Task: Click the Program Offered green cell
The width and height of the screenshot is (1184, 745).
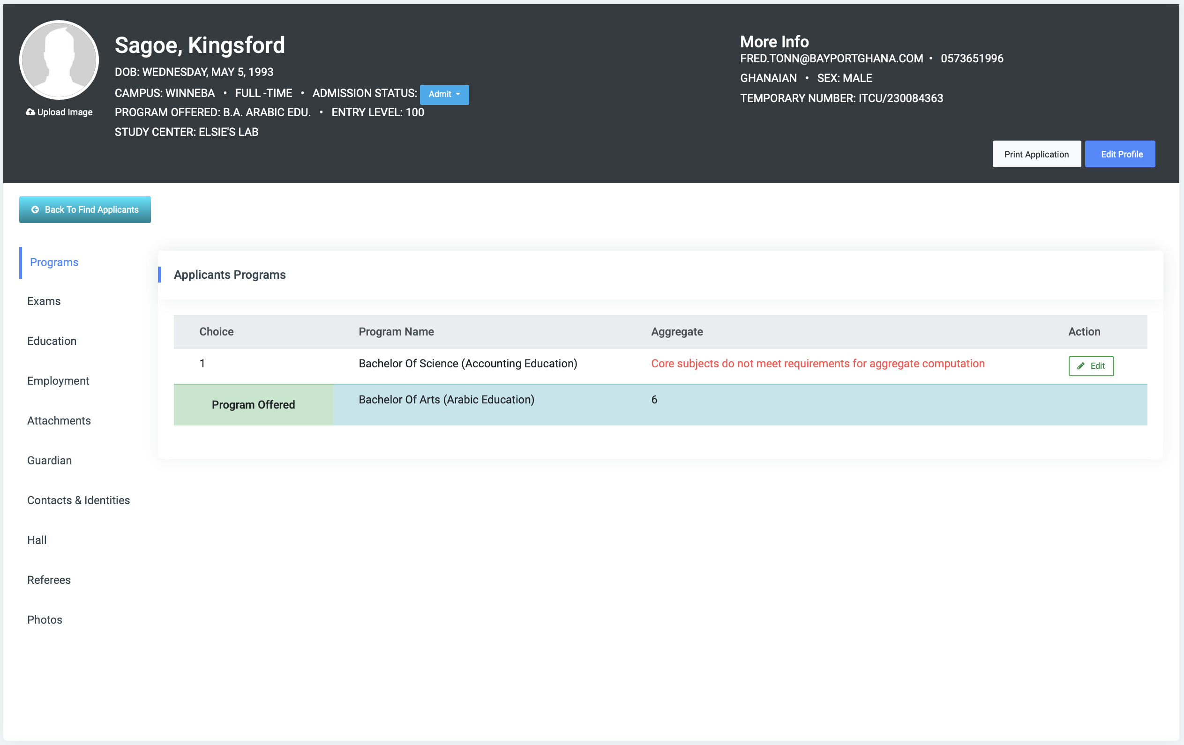Action: click(253, 405)
